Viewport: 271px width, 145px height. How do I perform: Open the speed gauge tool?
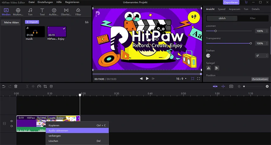point(39,87)
